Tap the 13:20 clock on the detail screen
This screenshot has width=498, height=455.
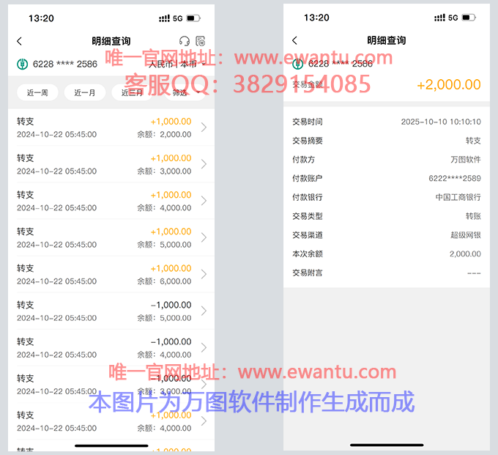(x=316, y=18)
